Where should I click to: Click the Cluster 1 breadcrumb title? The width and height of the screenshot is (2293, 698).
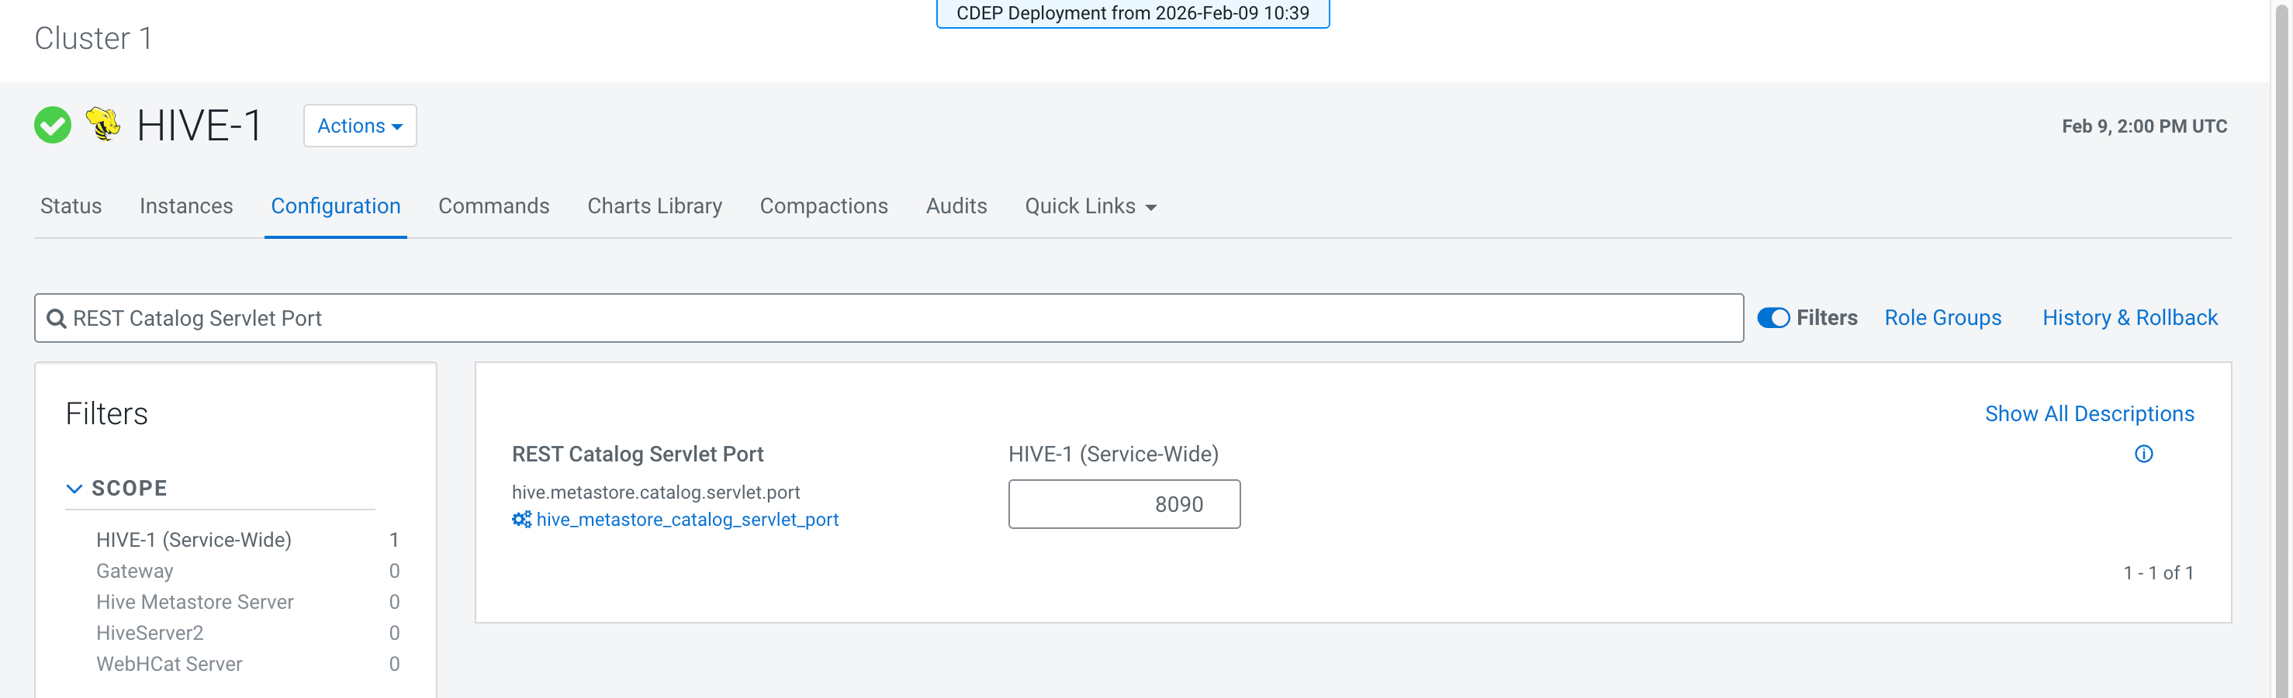(93, 38)
